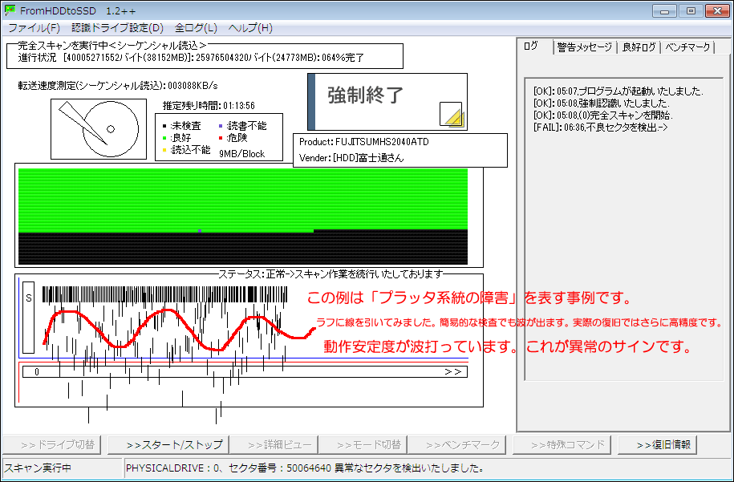The image size is (734, 482).
Task: Open the 全ログ(L) menu
Action: [x=196, y=28]
